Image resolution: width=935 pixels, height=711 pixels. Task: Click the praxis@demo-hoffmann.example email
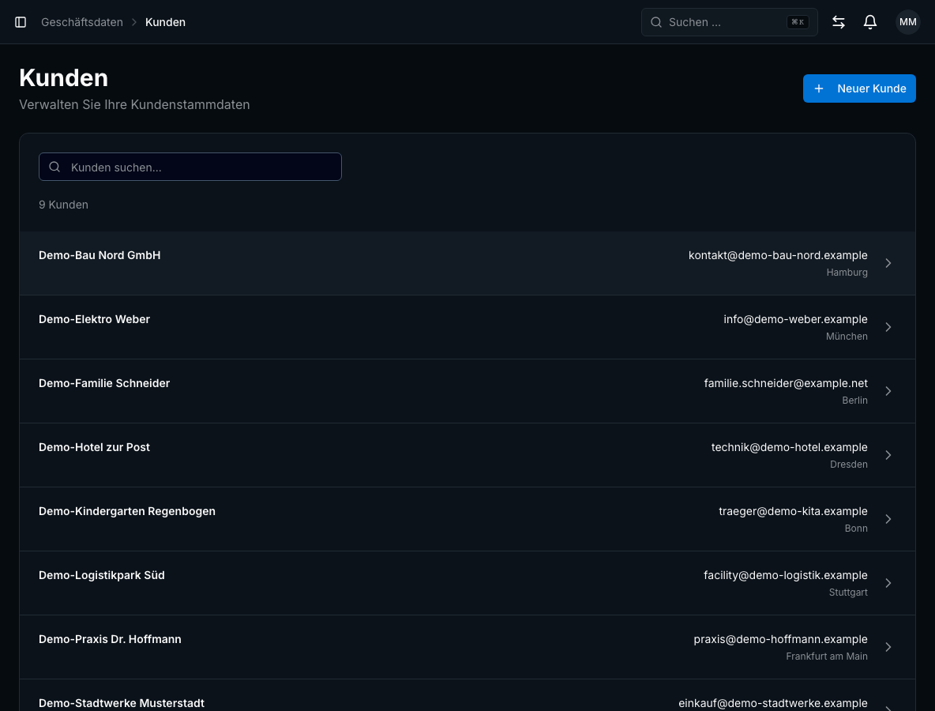[780, 639]
